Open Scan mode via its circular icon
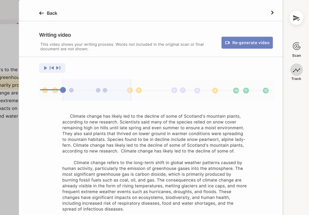This screenshot has height=215, width=309. tap(296, 47)
